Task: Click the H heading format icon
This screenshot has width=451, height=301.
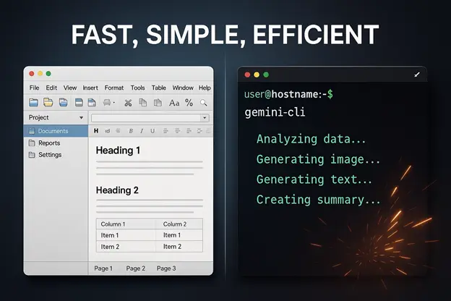Action: pyautogui.click(x=96, y=131)
